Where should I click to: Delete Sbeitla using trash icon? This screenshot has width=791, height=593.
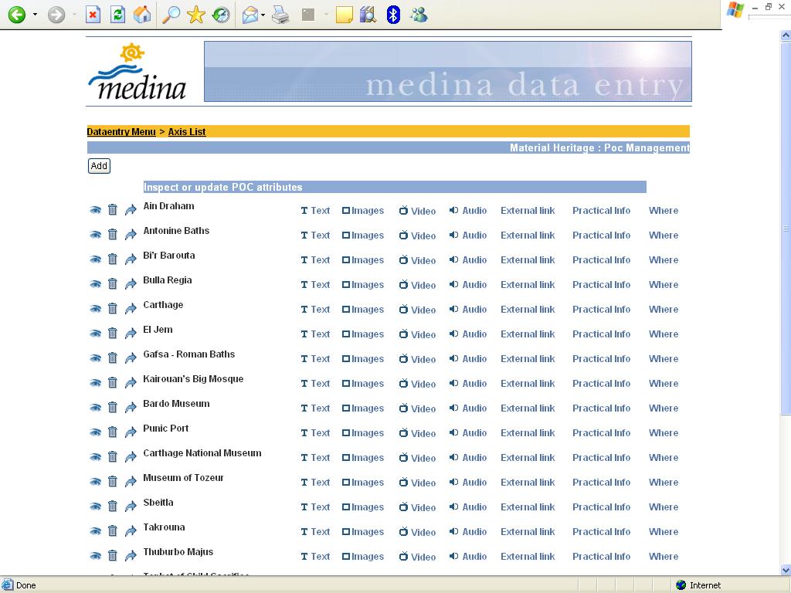tap(113, 507)
